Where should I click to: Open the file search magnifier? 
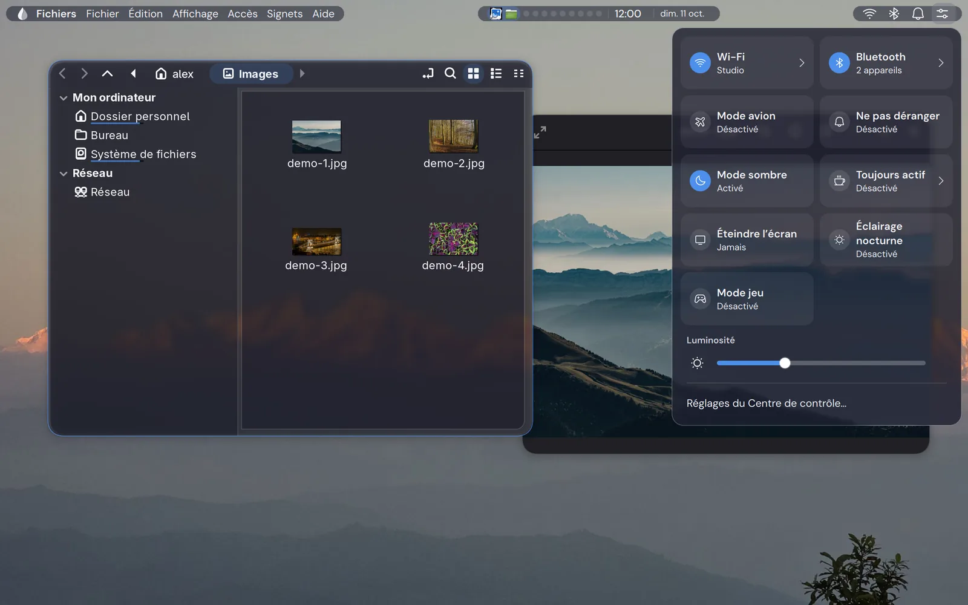(x=450, y=74)
